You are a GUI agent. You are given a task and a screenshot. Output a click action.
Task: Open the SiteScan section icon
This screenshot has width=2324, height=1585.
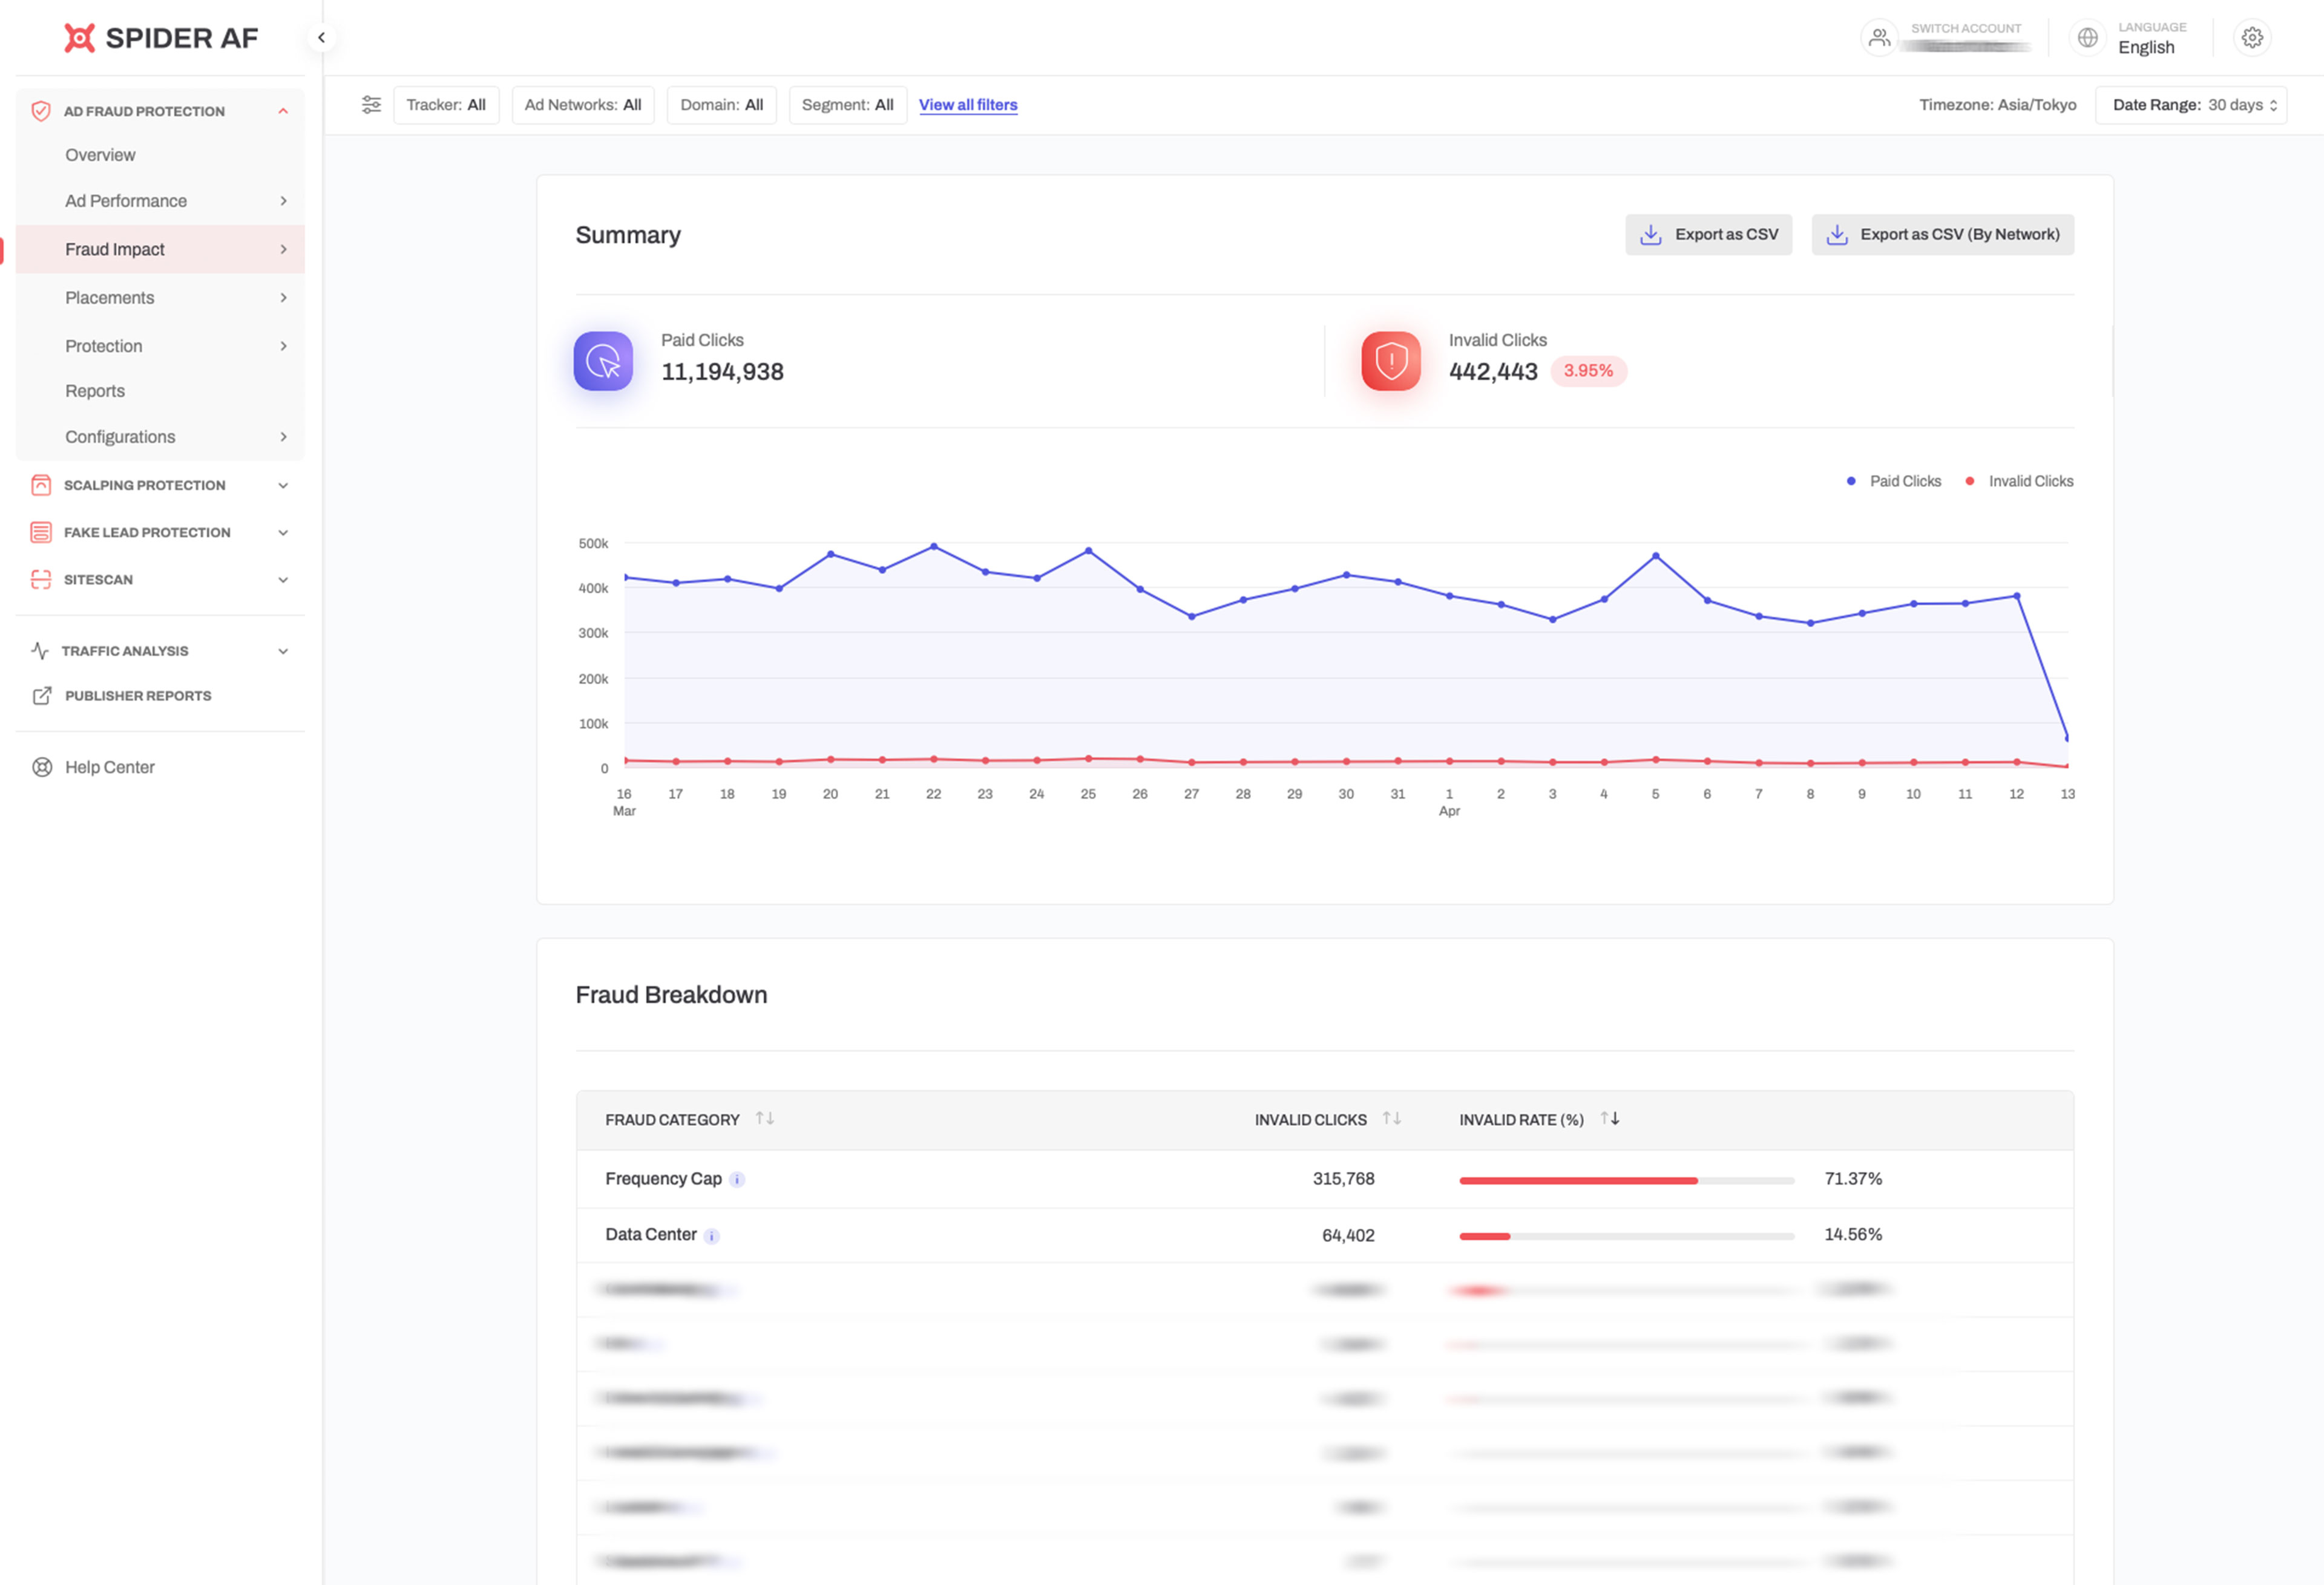[41, 578]
